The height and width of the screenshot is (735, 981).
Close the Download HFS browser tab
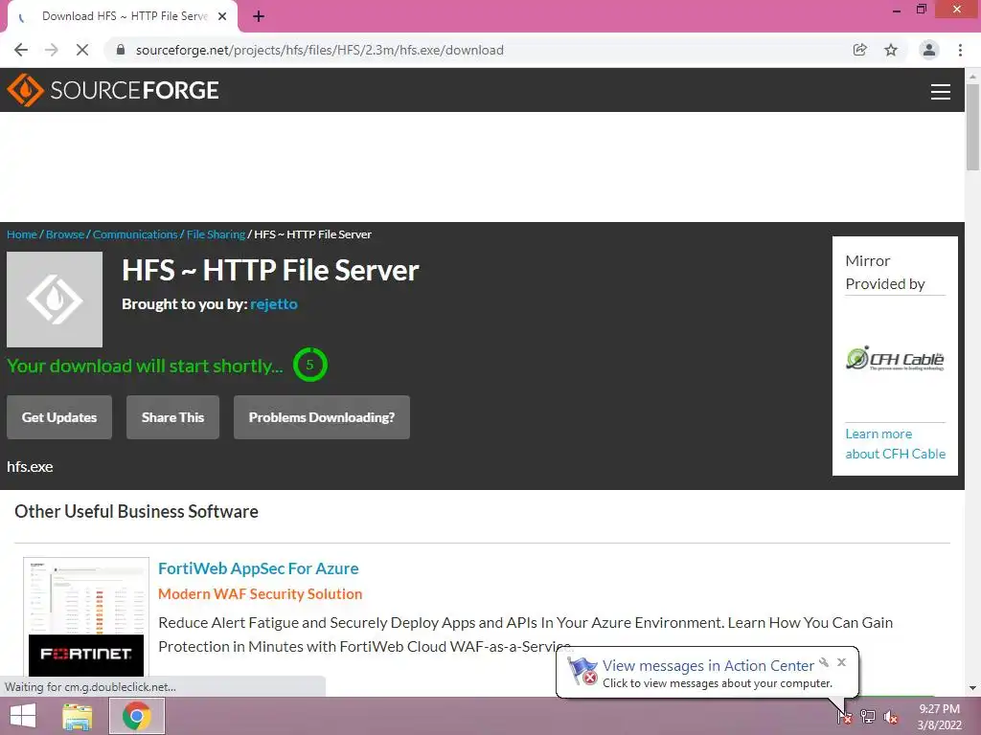(222, 17)
